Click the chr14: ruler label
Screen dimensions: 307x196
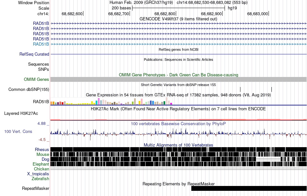point(43,14)
